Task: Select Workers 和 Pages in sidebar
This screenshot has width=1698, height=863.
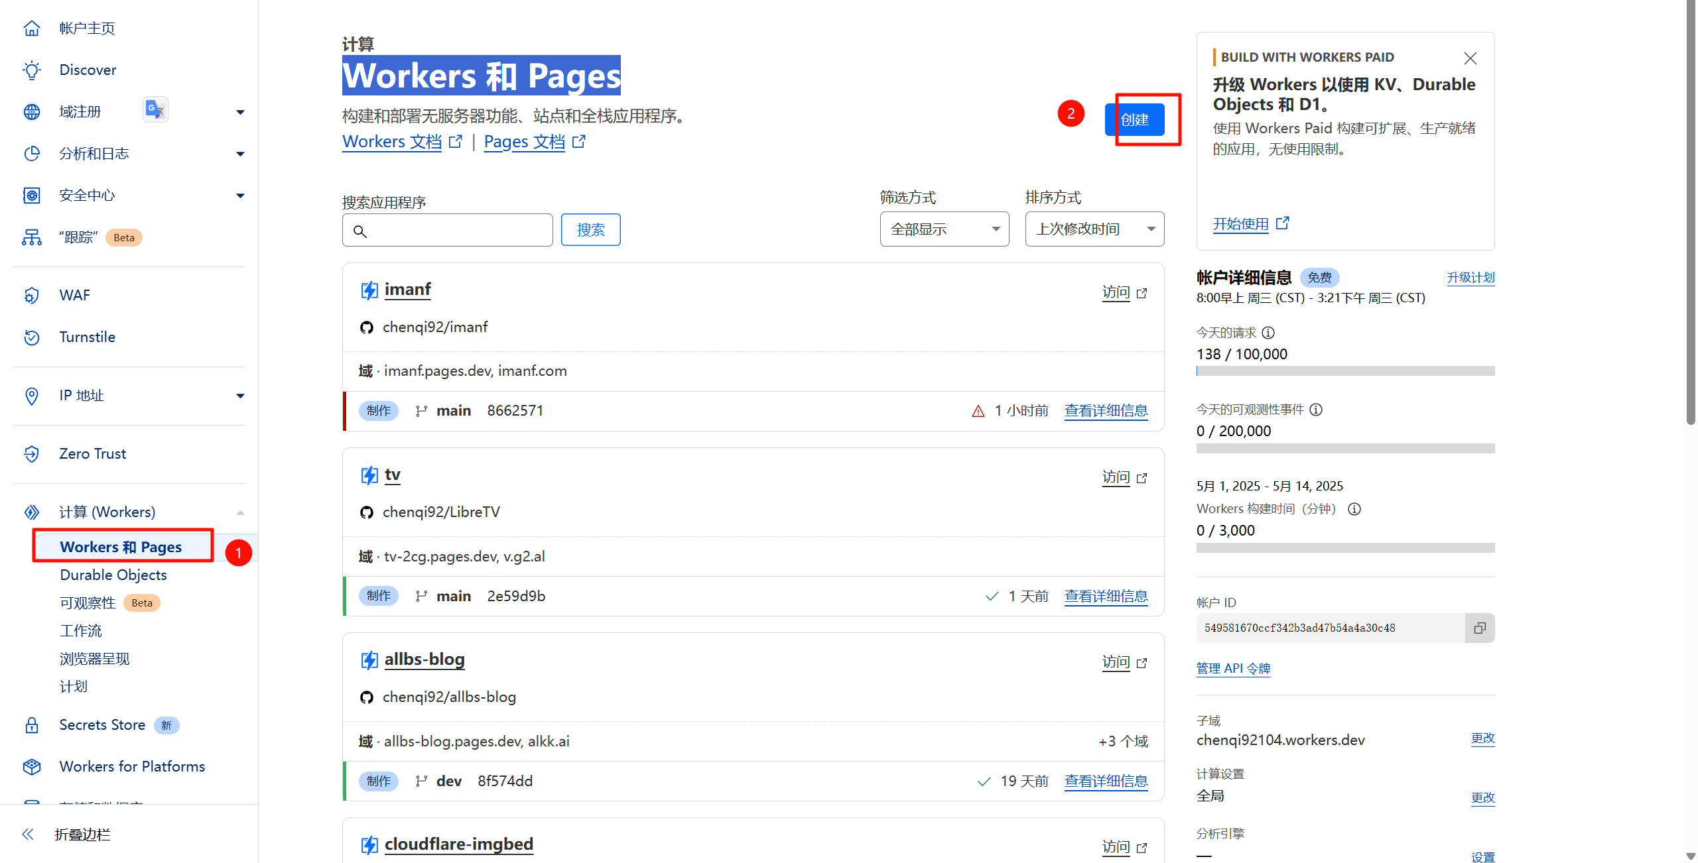Action: pos(121,547)
